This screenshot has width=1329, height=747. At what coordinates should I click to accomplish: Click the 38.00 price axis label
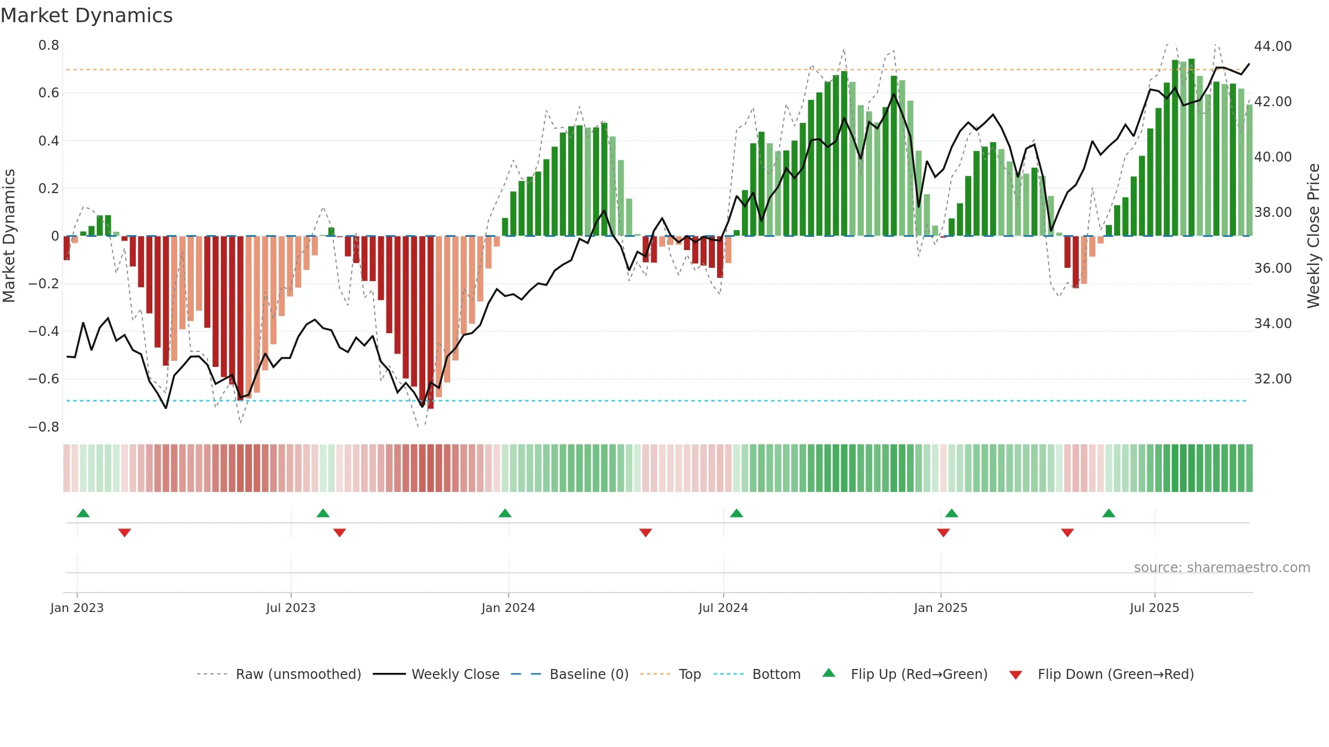(1273, 212)
